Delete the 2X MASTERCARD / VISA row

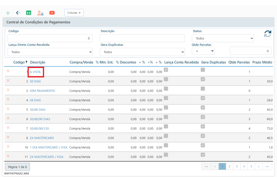[x=8, y=156]
